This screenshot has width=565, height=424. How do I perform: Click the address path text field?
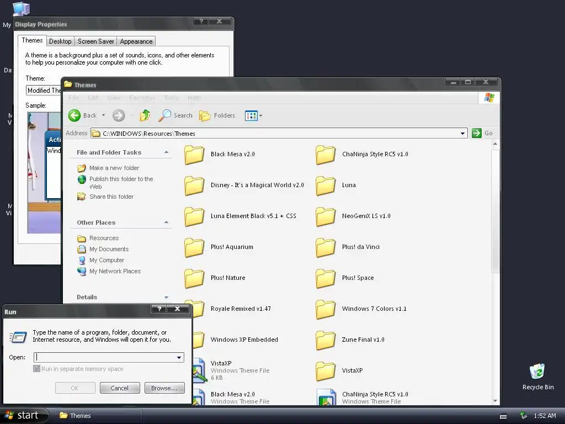click(279, 134)
